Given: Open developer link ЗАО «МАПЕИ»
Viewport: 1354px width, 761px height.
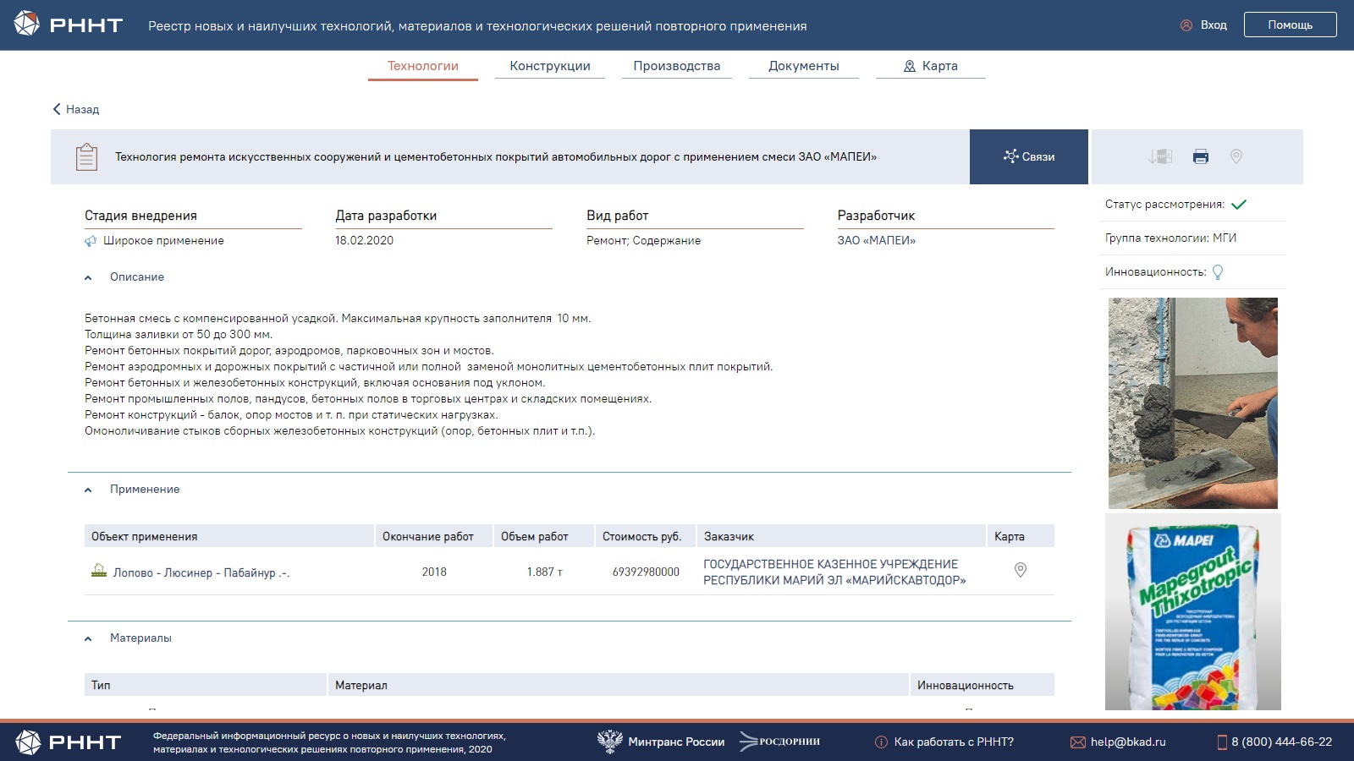Looking at the screenshot, I should point(877,240).
